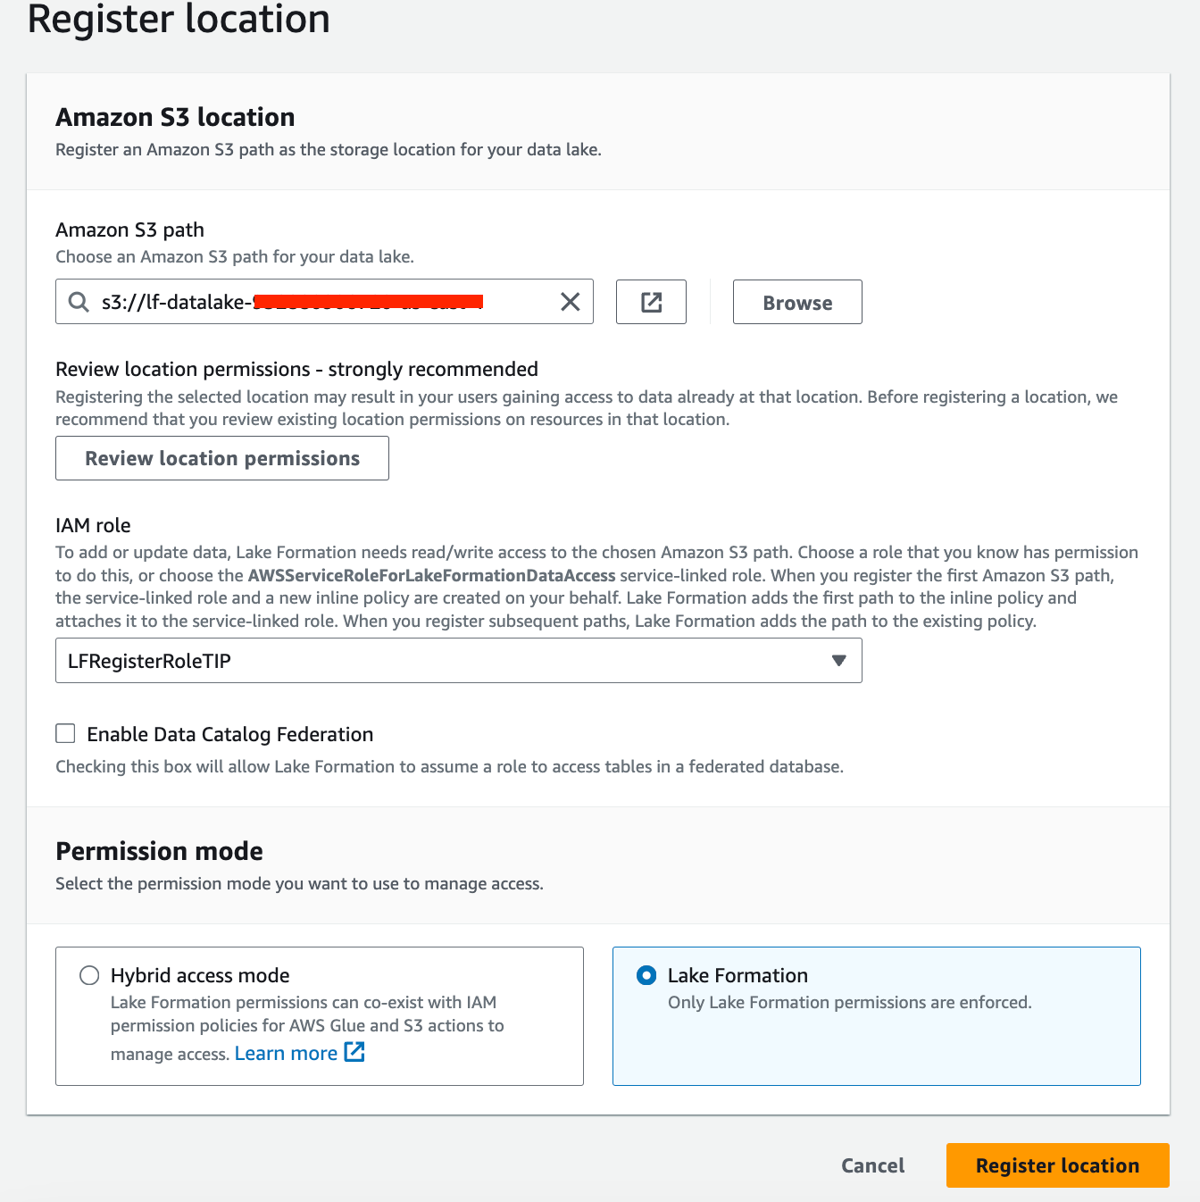Click the IAM role dropdown arrow
Screen dimensions: 1200x1202
[x=838, y=661]
